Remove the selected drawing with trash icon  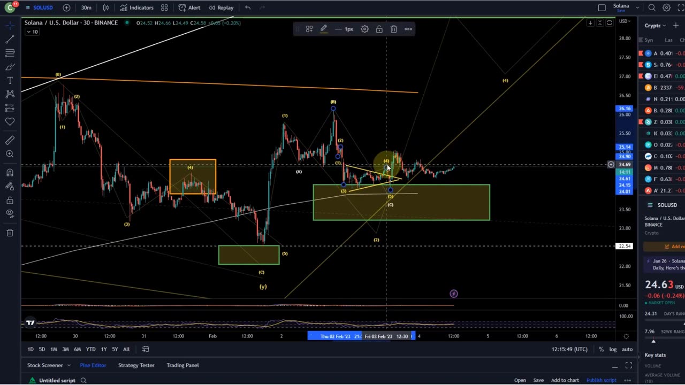click(393, 29)
